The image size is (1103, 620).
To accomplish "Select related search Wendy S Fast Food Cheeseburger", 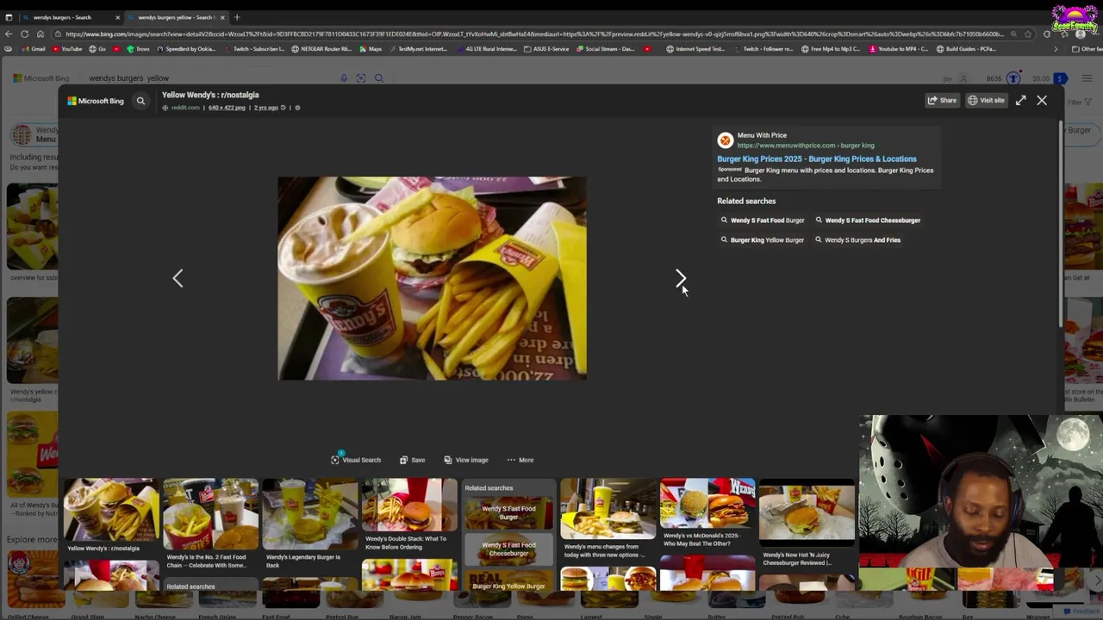I will click(x=868, y=220).
